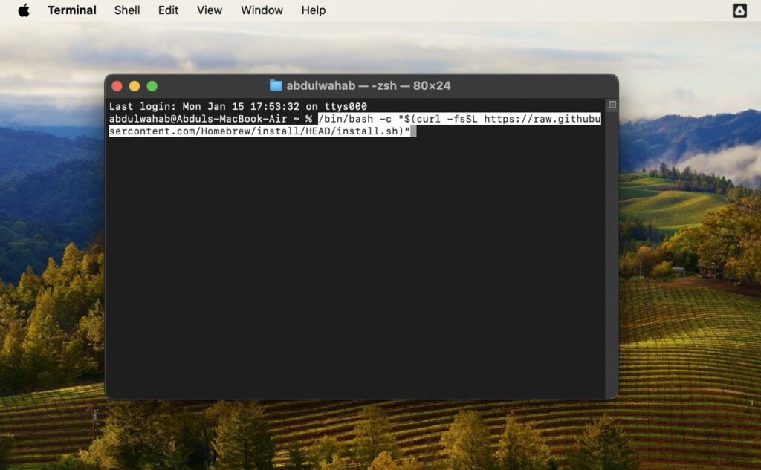The width and height of the screenshot is (761, 470).
Task: Open the Terminal menu
Action: [x=71, y=10]
